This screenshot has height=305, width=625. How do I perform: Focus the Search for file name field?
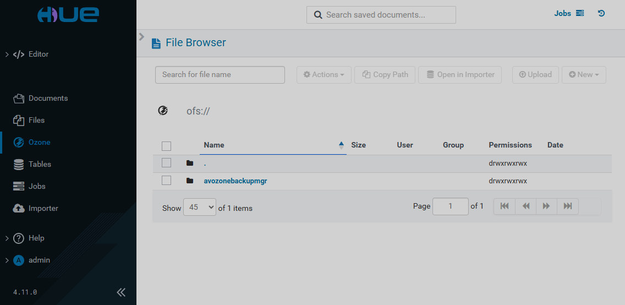coord(220,75)
